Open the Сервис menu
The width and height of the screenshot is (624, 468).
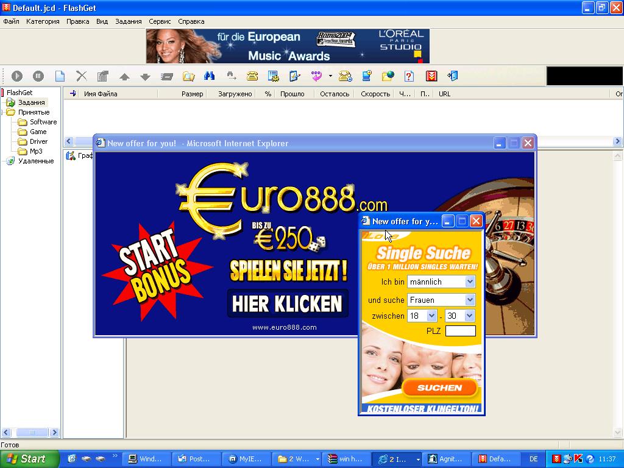click(x=160, y=21)
